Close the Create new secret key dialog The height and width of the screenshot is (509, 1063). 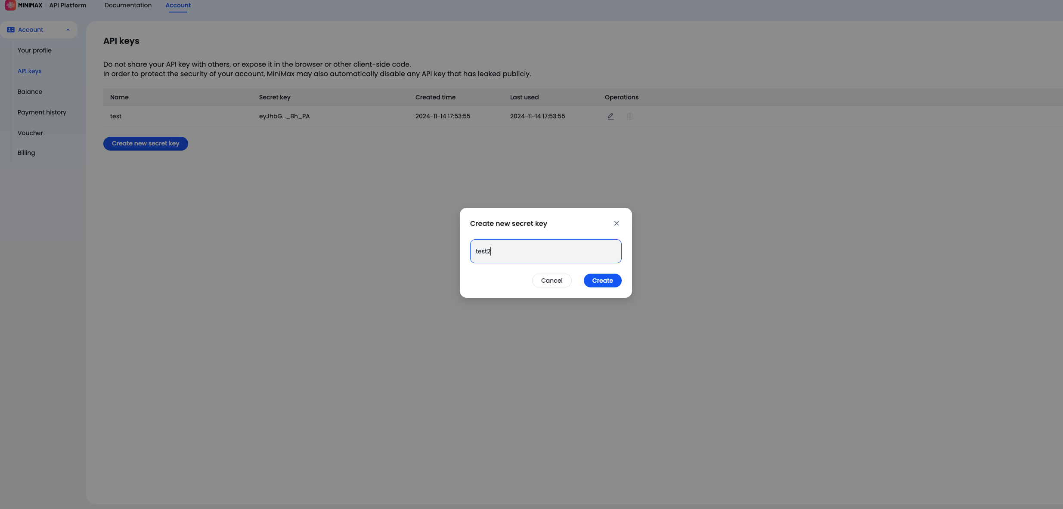click(616, 223)
